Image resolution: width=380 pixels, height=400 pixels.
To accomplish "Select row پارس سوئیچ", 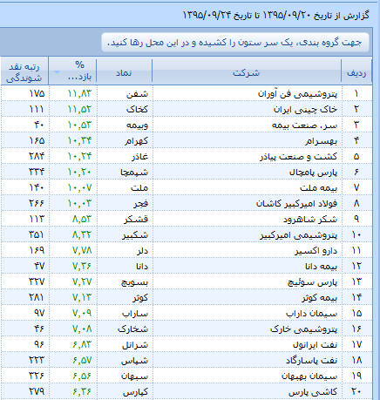I will click(x=187, y=281).
